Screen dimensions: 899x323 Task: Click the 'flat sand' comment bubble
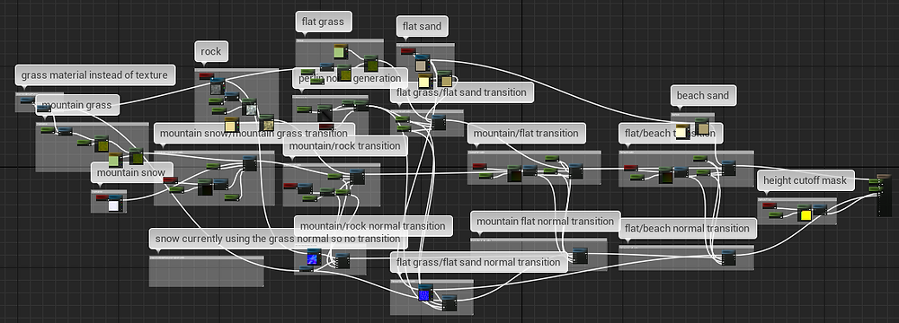422,26
